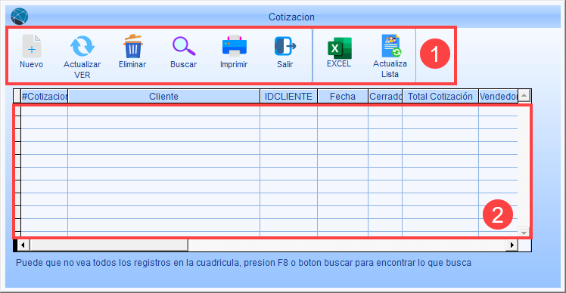Click the select-all corner cell of the grid
Image resolution: width=566 pixels, height=293 pixels.
tap(17, 96)
